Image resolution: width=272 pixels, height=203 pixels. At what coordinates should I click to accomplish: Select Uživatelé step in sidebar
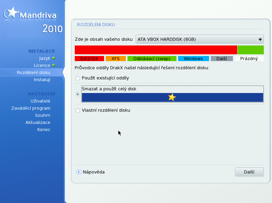(x=40, y=101)
